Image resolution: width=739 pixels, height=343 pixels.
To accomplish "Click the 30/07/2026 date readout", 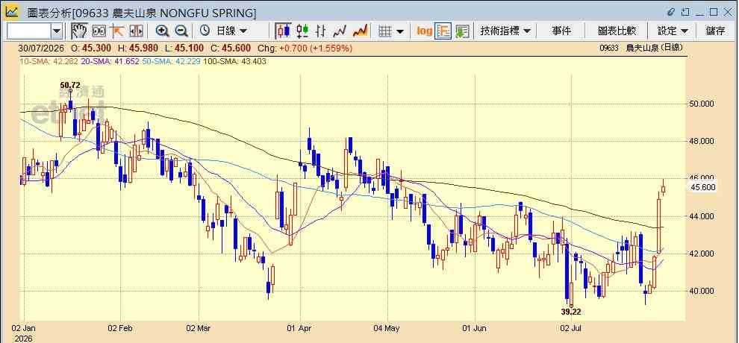I will pos(43,48).
